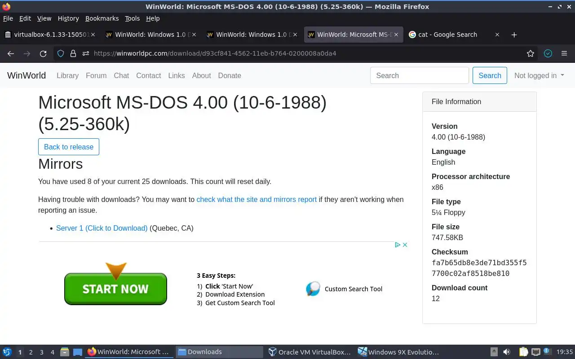Go to the Library page
The height and width of the screenshot is (359, 575).
[x=67, y=75]
